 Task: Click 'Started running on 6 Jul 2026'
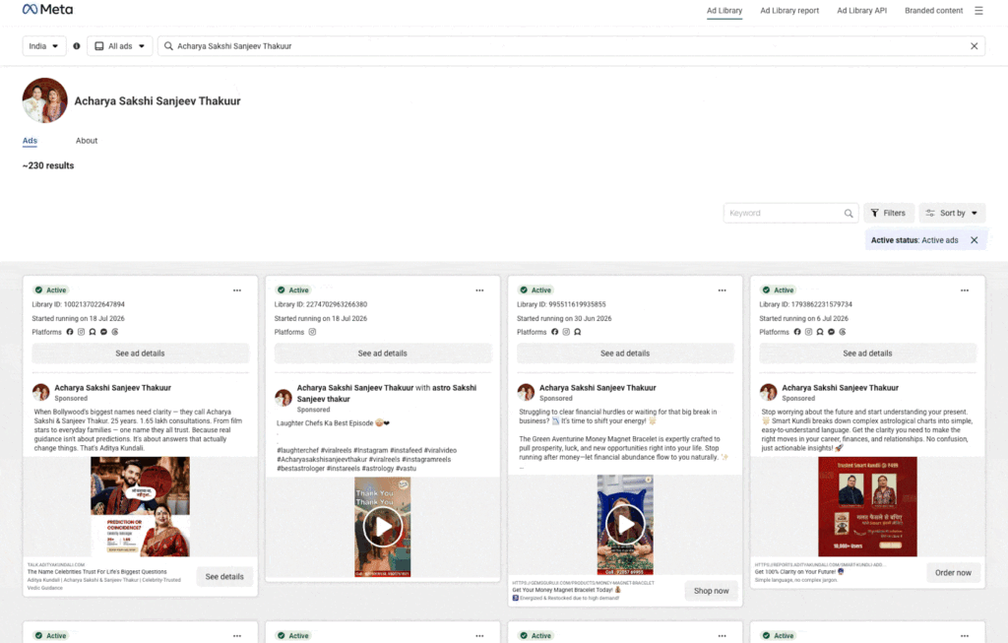pos(803,318)
